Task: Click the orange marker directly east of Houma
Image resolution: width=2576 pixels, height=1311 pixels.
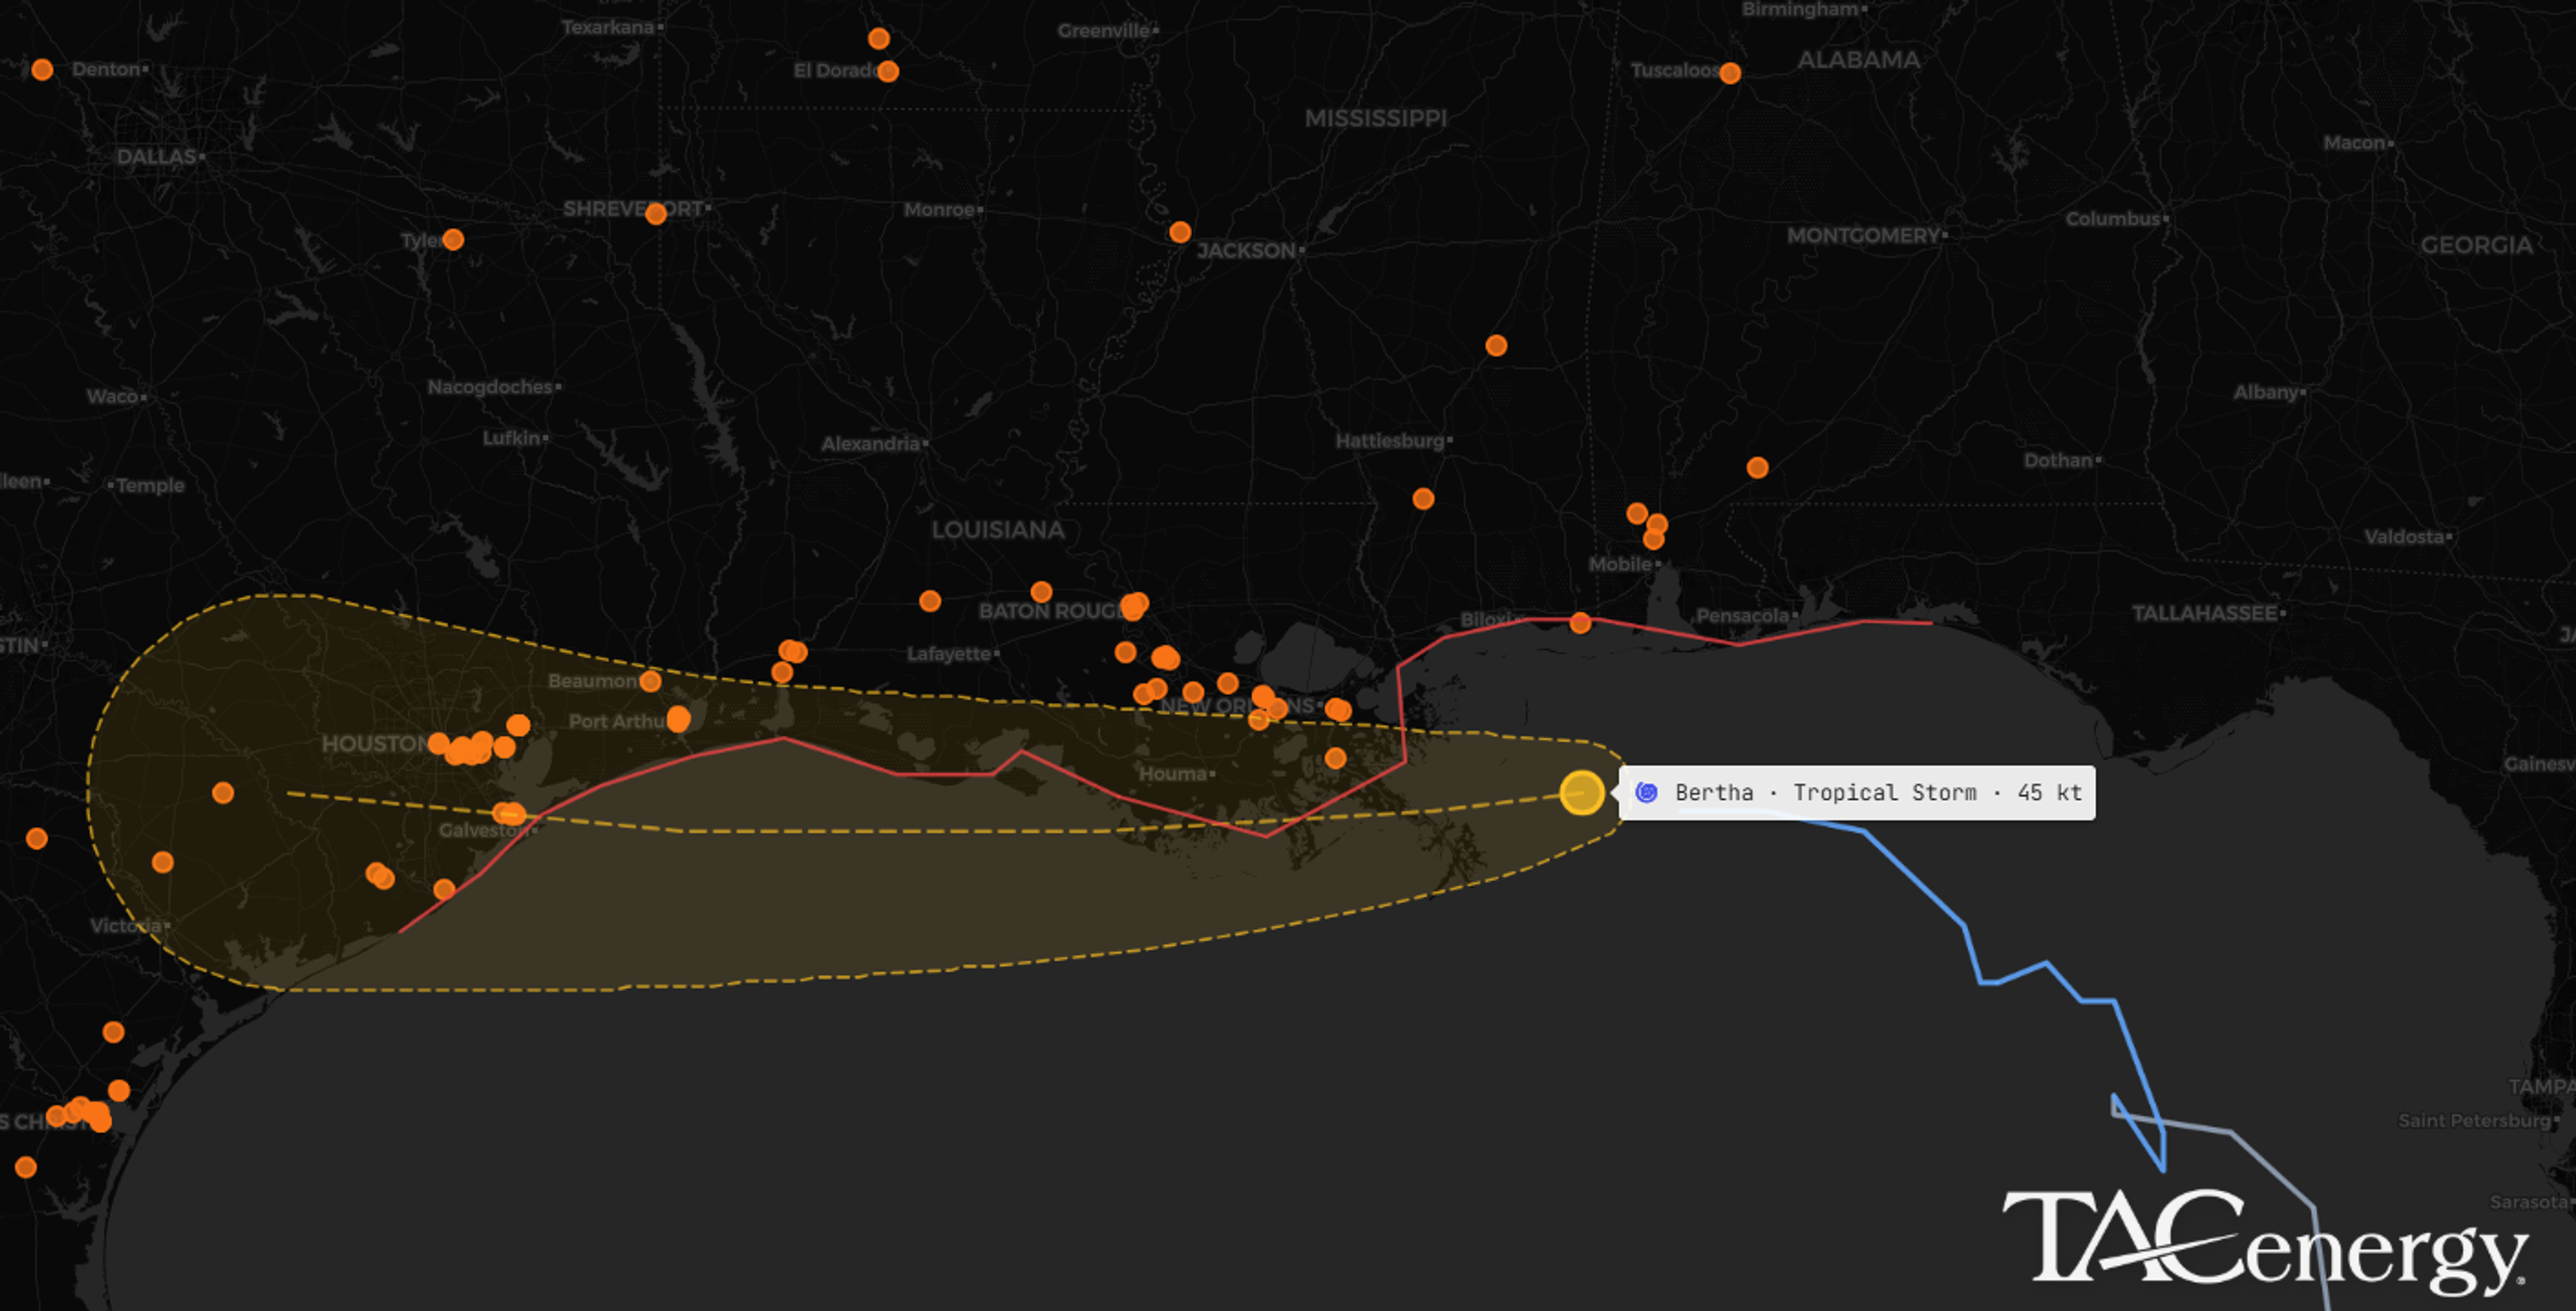Action: coord(1335,758)
